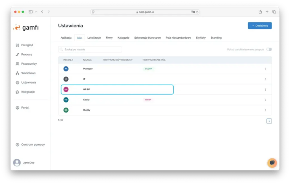Open three-dot menu for Kadry role
The width and height of the screenshot is (290, 184).
pyautogui.click(x=265, y=100)
